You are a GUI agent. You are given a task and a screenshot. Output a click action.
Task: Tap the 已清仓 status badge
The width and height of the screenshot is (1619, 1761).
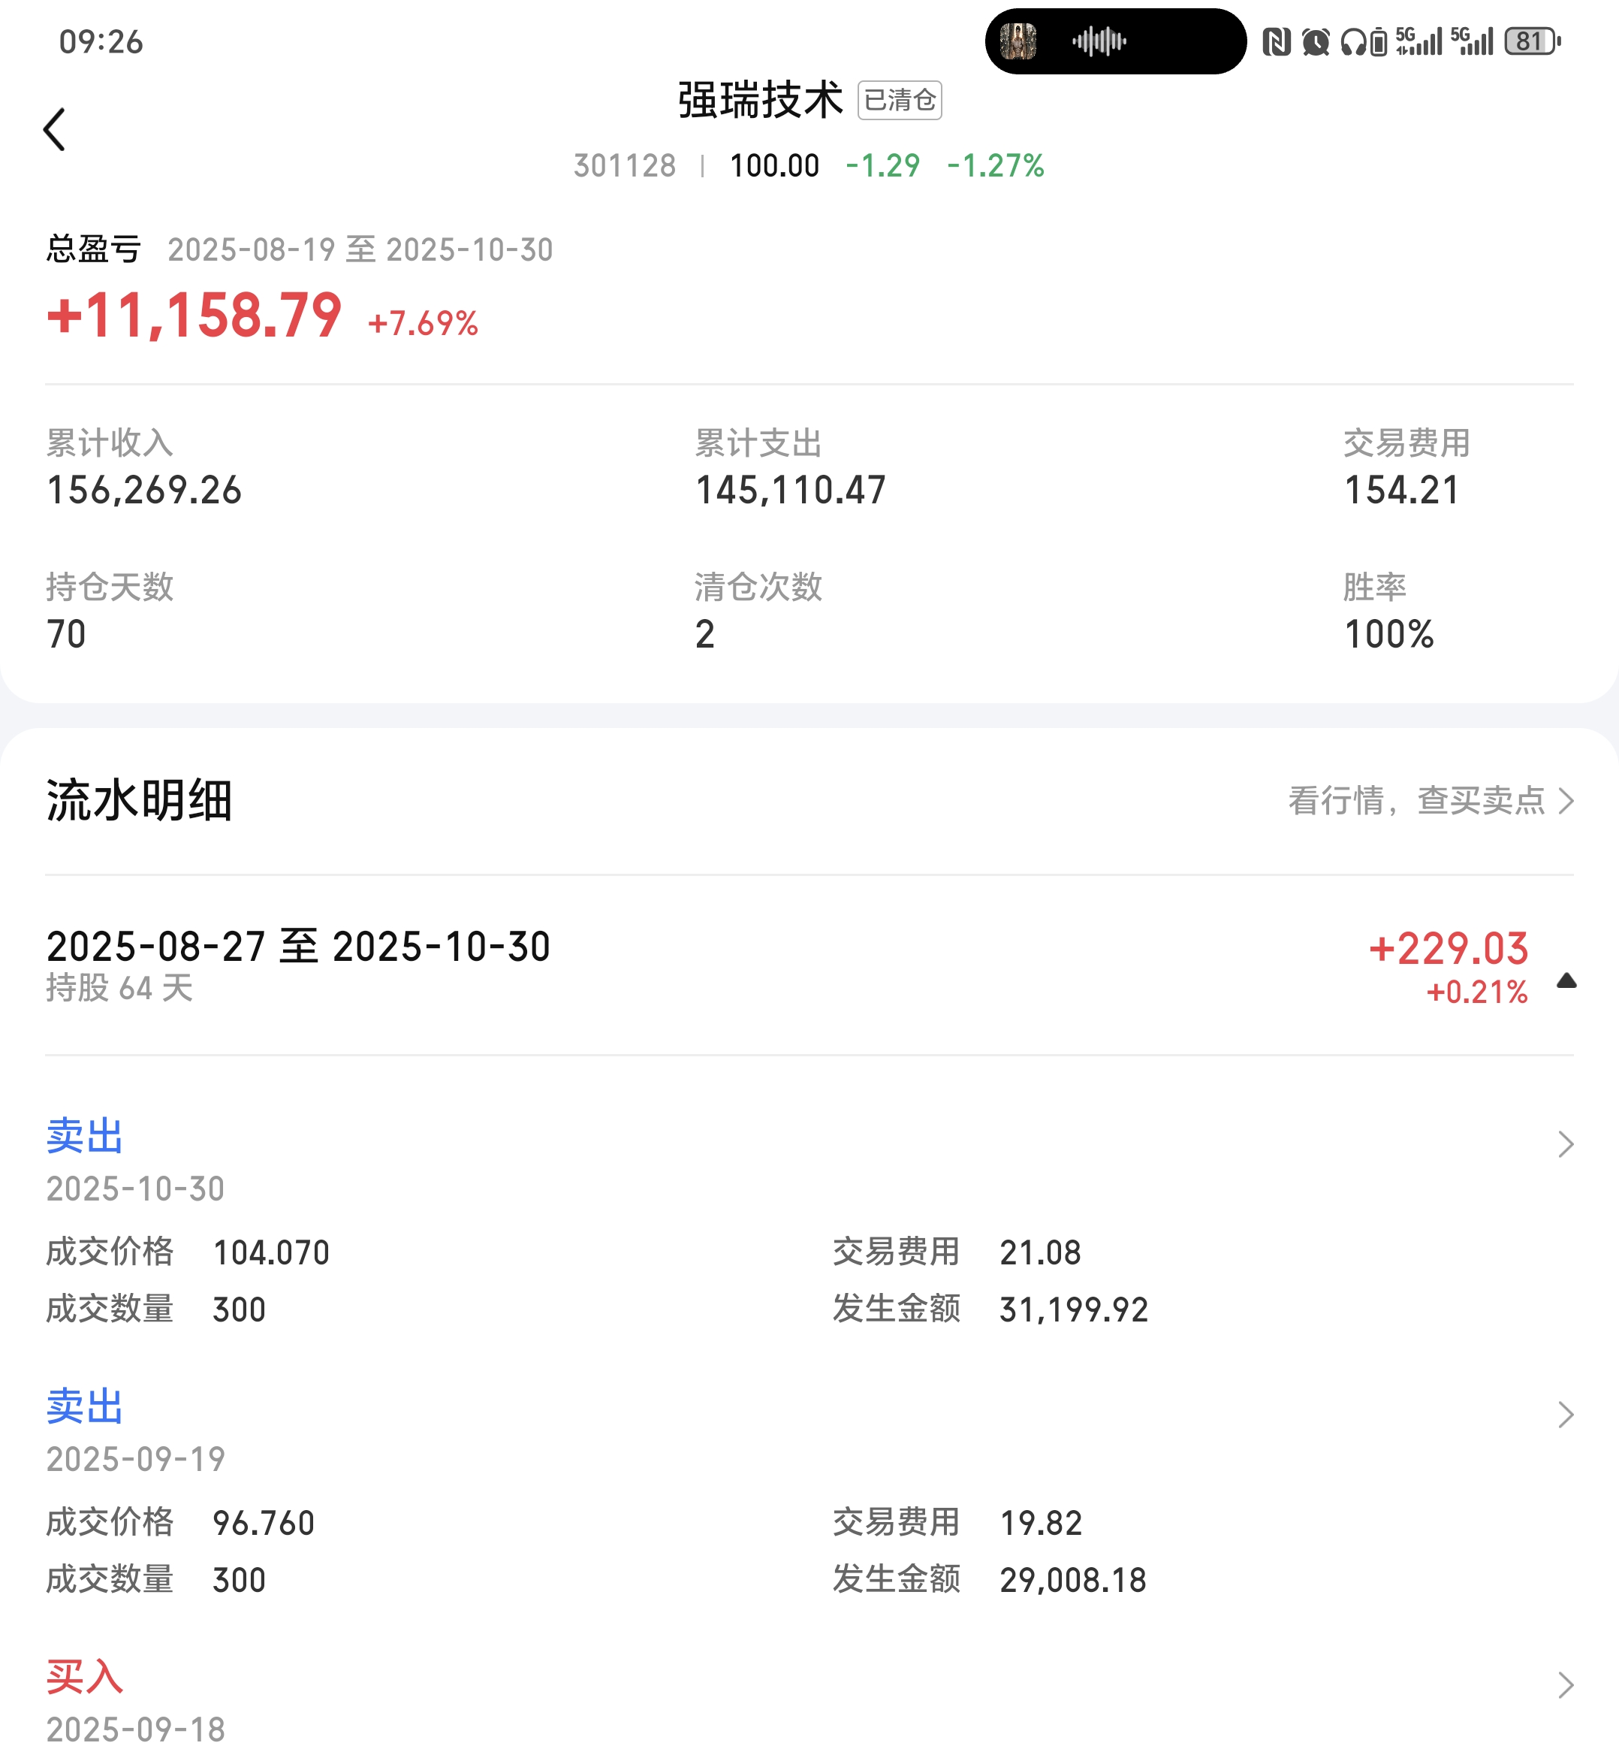899,100
